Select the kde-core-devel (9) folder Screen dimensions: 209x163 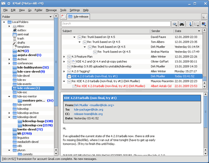tap(31, 72)
